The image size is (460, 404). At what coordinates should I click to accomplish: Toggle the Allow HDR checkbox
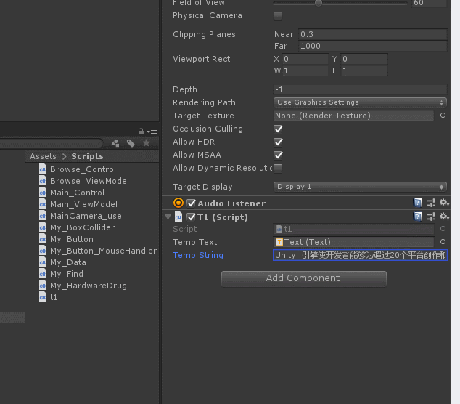tap(278, 142)
